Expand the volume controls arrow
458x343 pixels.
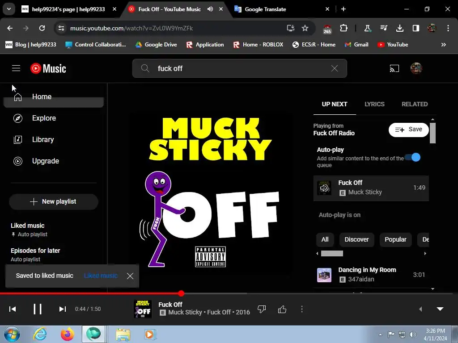click(420, 309)
